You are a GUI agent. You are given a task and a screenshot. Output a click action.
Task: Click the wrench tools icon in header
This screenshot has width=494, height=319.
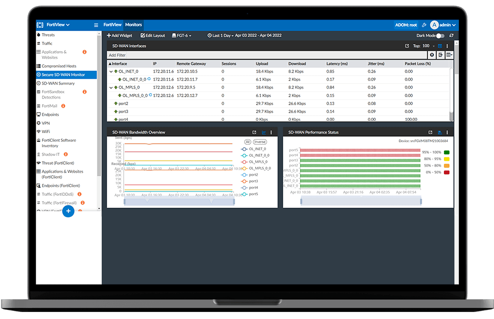424,25
